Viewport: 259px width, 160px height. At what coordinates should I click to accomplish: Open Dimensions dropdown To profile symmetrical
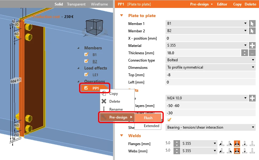(x=210, y=67)
